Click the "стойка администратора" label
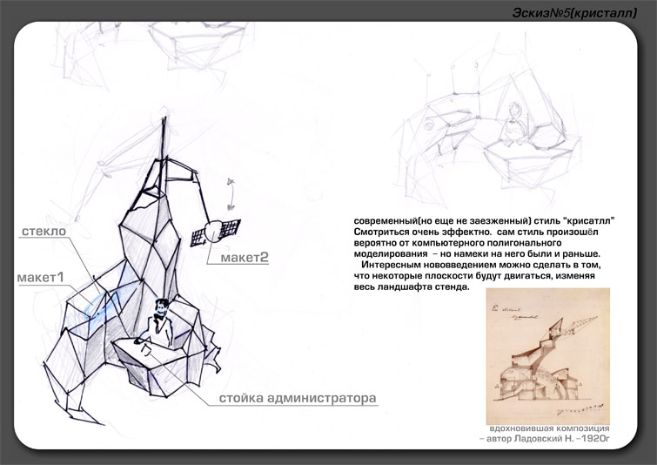Image resolution: width=657 pixels, height=465 pixels. click(x=297, y=398)
